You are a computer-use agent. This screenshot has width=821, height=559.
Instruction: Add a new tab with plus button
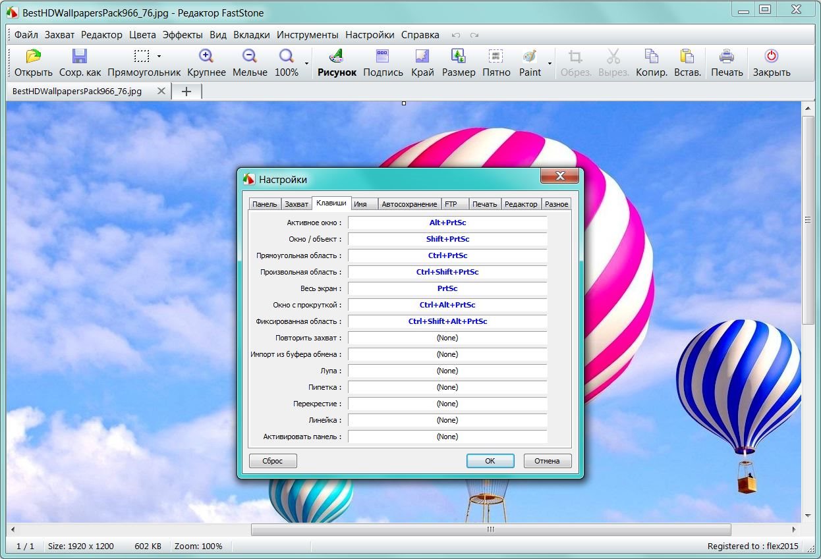coord(186,92)
